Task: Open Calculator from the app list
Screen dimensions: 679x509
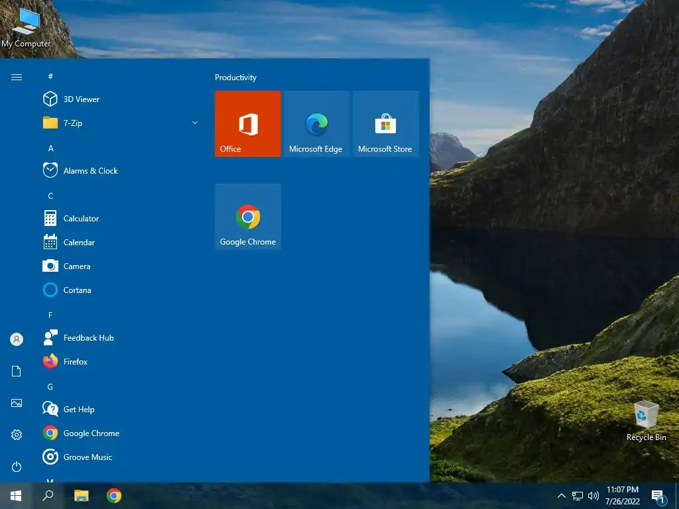Action: point(120,218)
